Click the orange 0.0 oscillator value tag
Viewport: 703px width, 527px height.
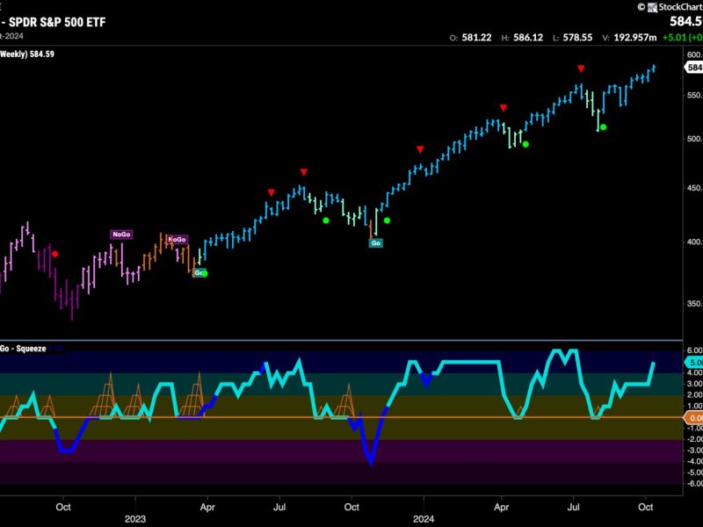(x=693, y=418)
